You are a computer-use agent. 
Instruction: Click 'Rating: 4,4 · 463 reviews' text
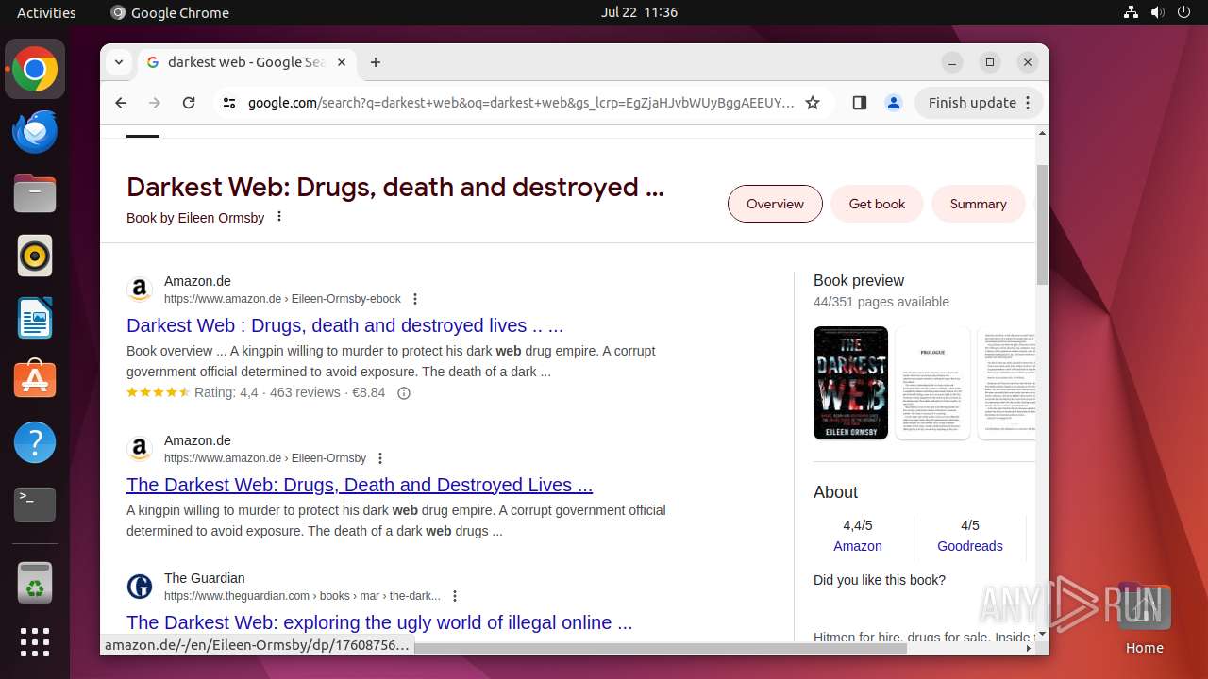[267, 392]
